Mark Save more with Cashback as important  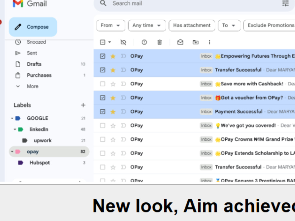pos(123,84)
